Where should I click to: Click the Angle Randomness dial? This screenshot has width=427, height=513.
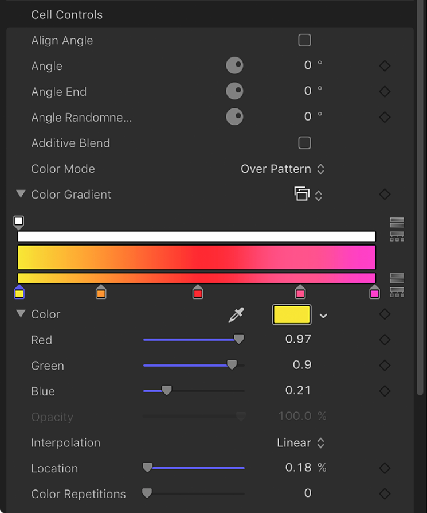[x=234, y=116]
